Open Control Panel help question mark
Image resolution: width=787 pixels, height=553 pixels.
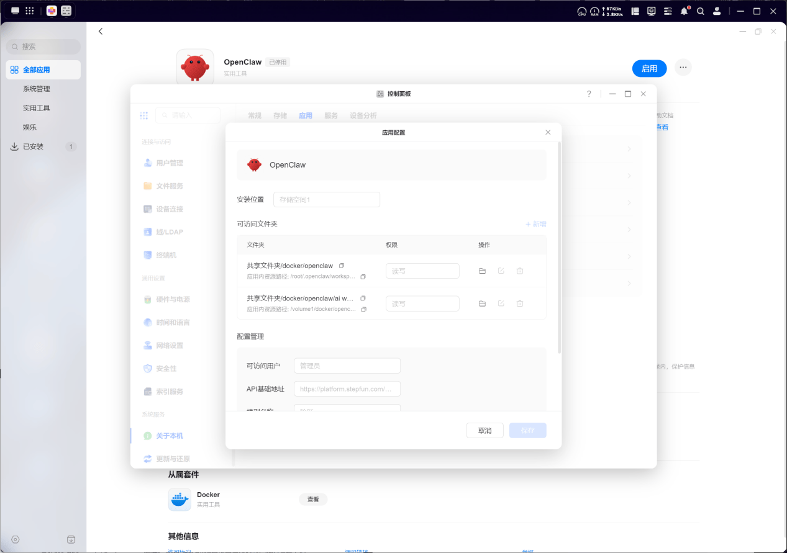(589, 94)
